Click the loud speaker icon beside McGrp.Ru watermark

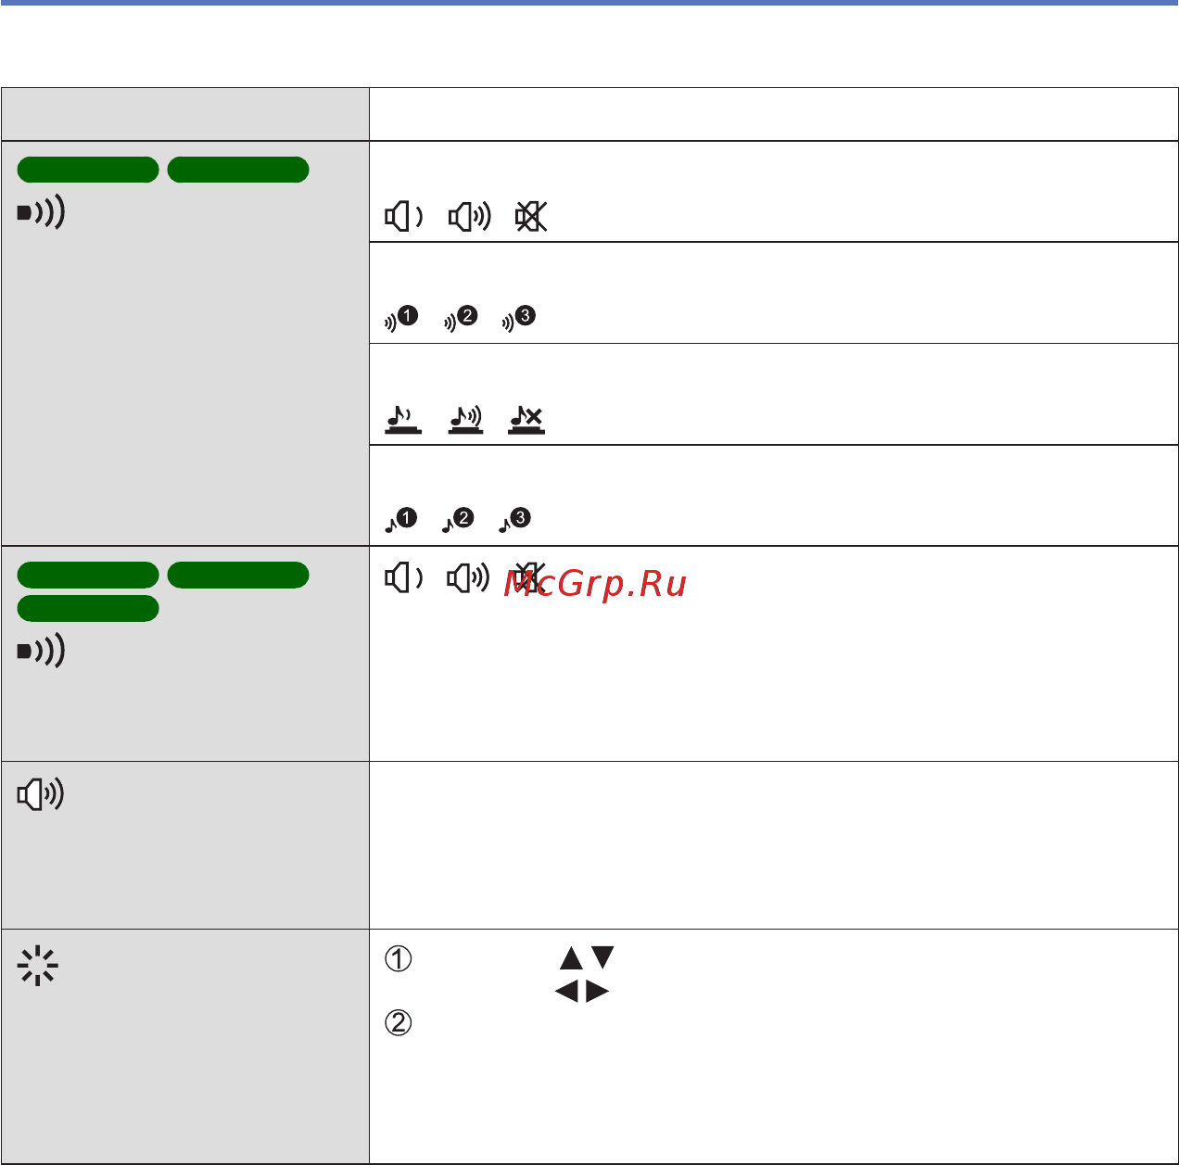pyautogui.click(x=468, y=578)
